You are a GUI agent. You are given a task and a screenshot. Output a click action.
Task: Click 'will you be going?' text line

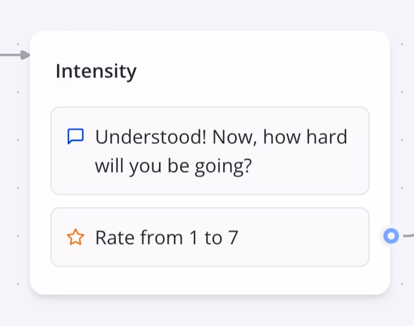pyautogui.click(x=173, y=166)
